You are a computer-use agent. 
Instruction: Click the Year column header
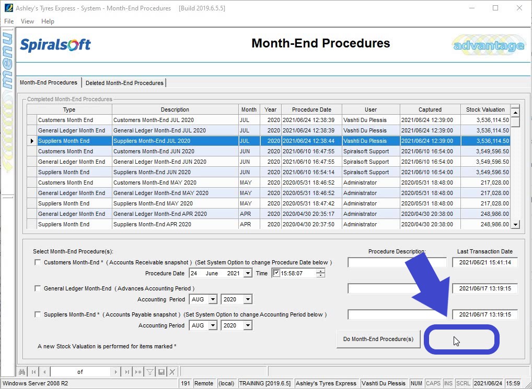(270, 110)
